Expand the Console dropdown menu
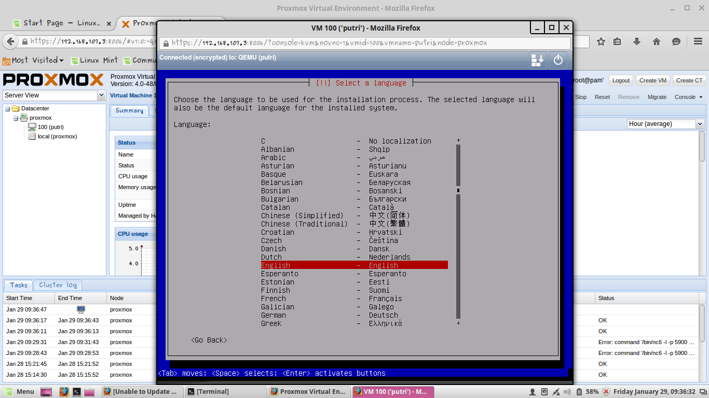 pyautogui.click(x=688, y=97)
